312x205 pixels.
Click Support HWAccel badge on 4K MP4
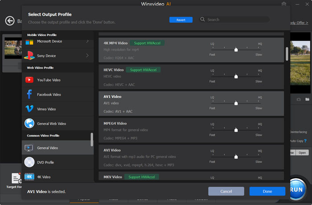(147, 43)
